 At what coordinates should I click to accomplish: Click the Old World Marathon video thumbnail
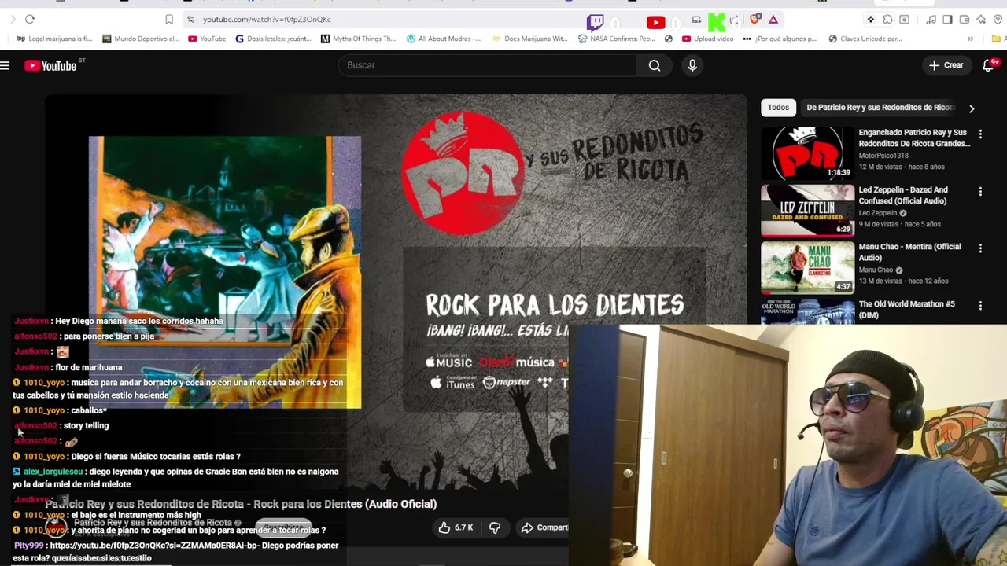click(x=807, y=311)
